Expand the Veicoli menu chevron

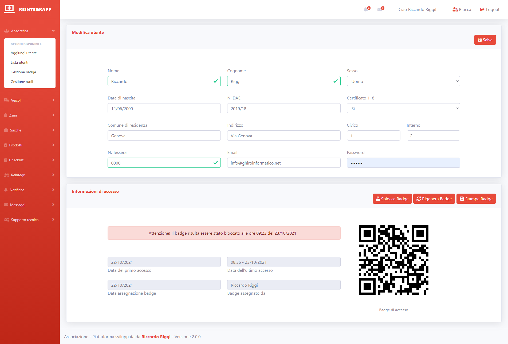point(53,100)
